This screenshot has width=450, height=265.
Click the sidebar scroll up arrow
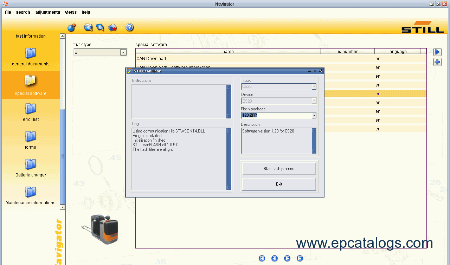click(x=63, y=36)
